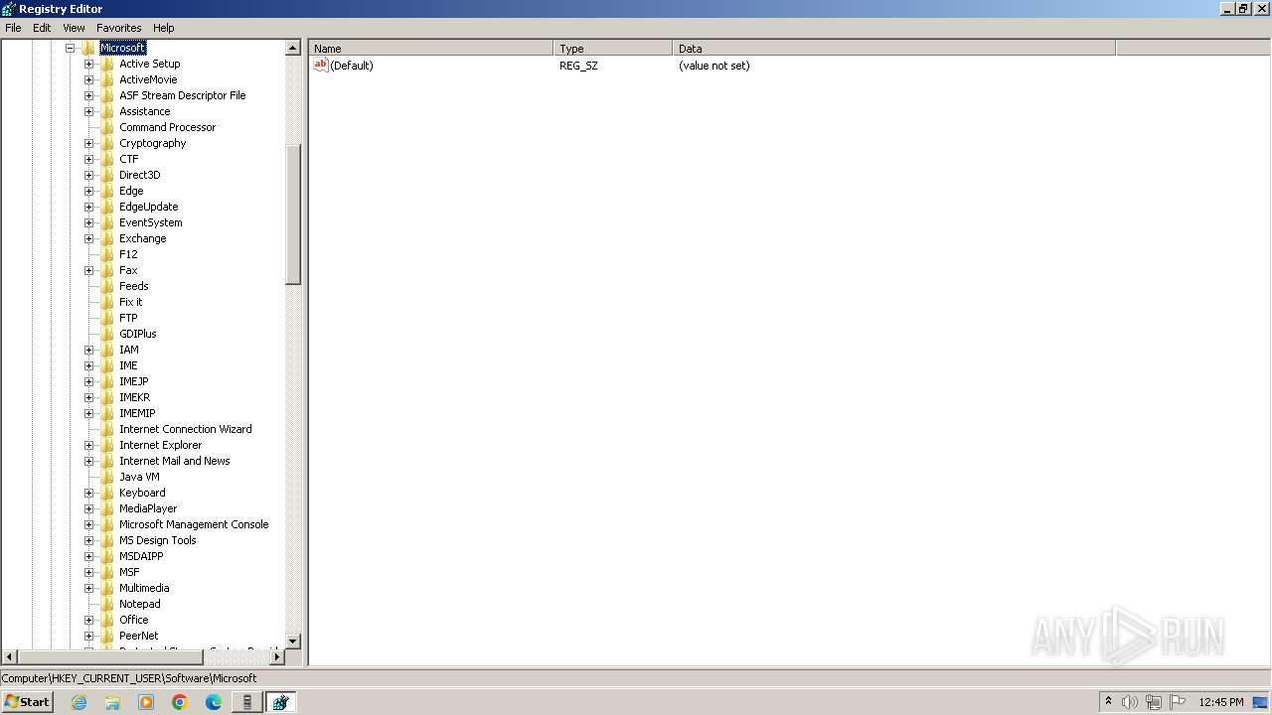1272x715 pixels.
Task: Select the MS Design Tools key
Action: click(158, 540)
